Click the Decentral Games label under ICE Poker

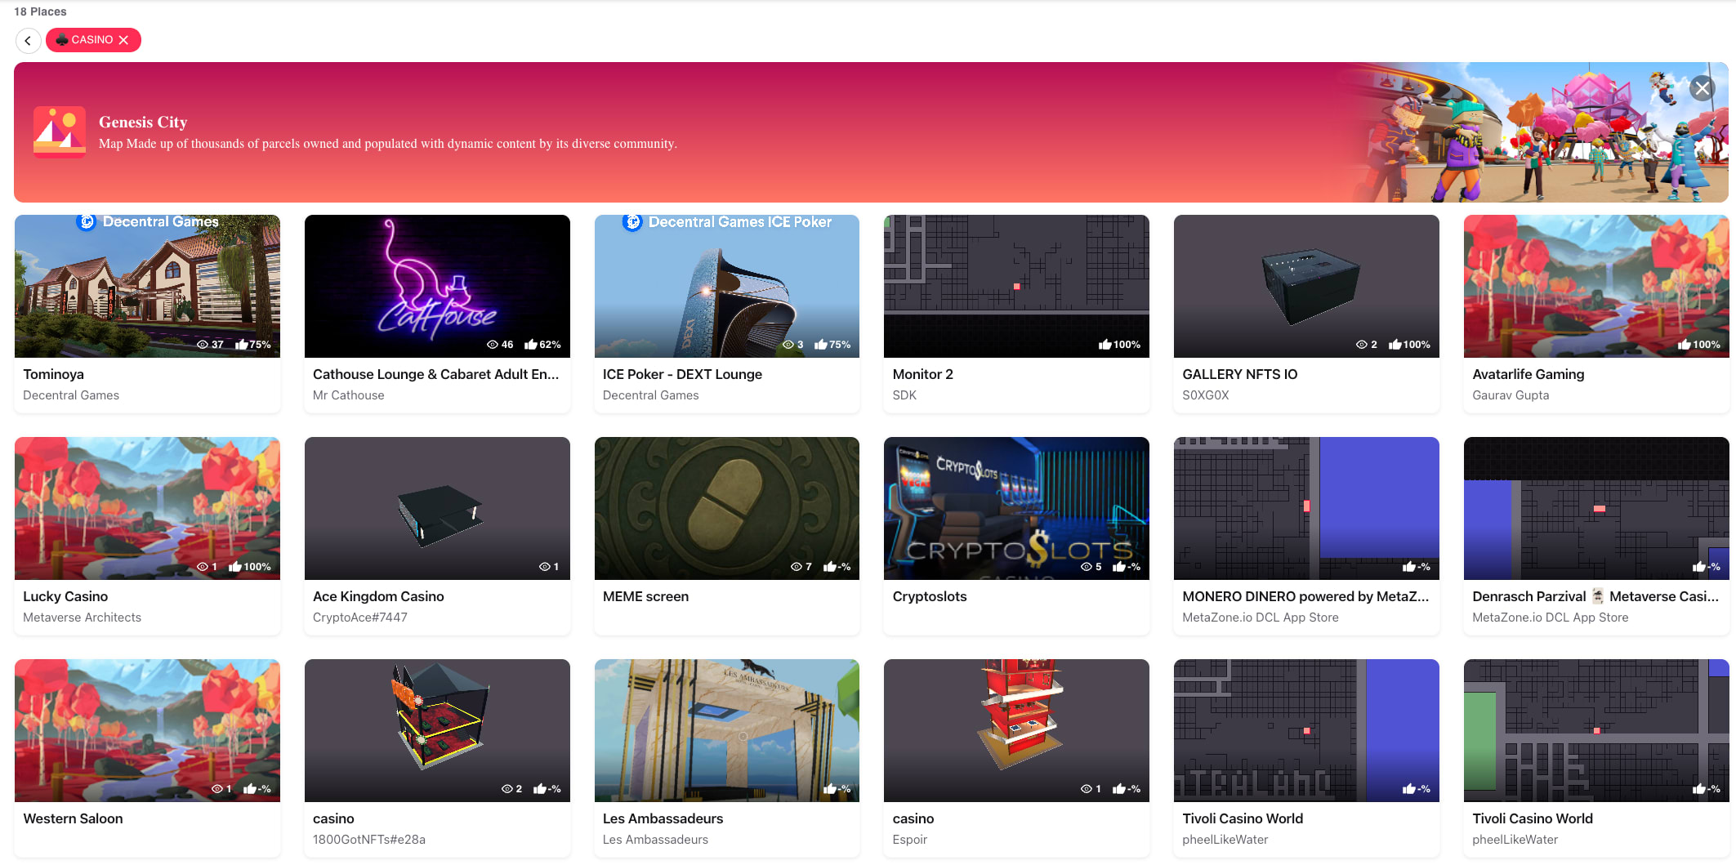pos(650,395)
